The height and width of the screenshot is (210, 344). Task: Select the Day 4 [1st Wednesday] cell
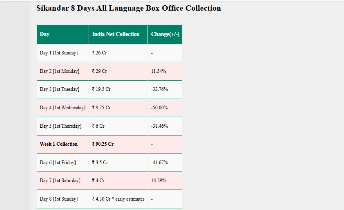(63, 108)
